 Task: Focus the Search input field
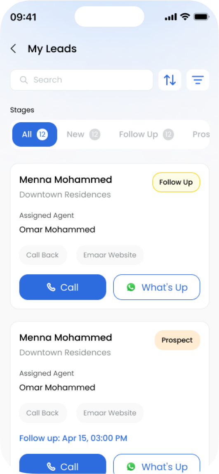(x=82, y=80)
